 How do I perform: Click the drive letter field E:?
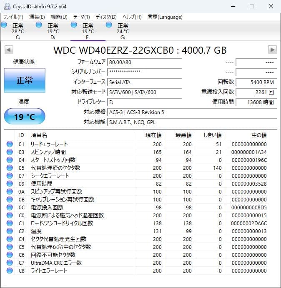click(144, 102)
